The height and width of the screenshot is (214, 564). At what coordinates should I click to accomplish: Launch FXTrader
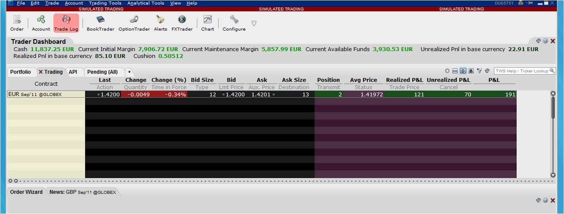(x=182, y=23)
